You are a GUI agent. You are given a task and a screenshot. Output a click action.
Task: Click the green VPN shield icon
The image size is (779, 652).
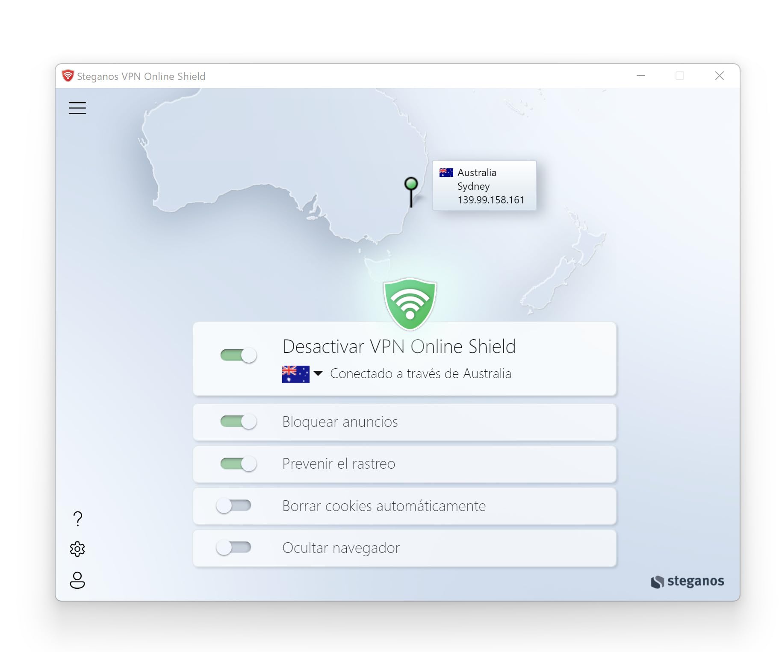coord(410,304)
